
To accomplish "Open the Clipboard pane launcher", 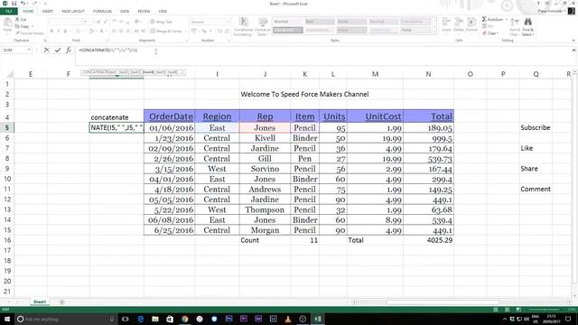I will click(x=44, y=40).
